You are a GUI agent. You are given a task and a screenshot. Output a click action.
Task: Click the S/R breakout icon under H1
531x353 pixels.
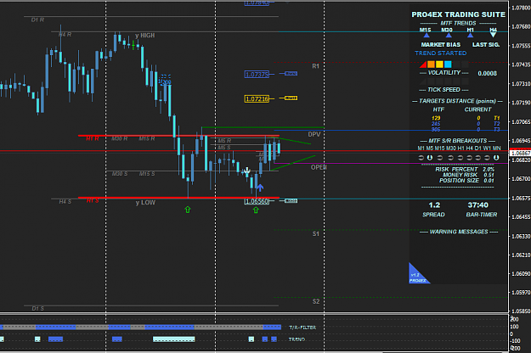[460, 158]
